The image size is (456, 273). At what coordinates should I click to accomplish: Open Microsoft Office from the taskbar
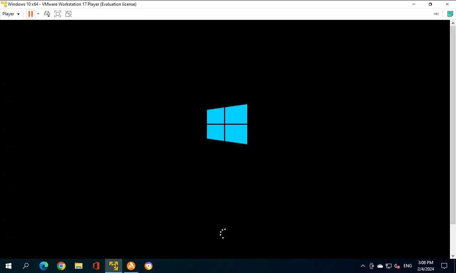(96, 266)
